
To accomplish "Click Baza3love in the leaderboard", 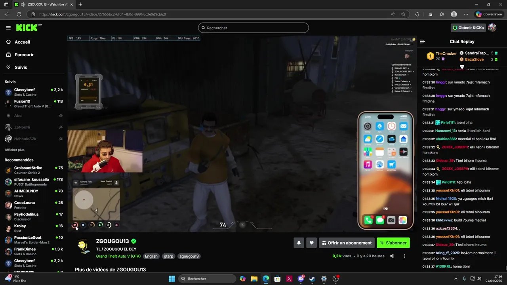I will click(474, 59).
